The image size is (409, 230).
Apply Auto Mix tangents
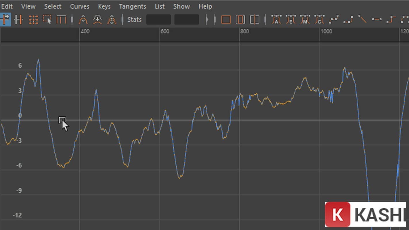(x=305, y=20)
